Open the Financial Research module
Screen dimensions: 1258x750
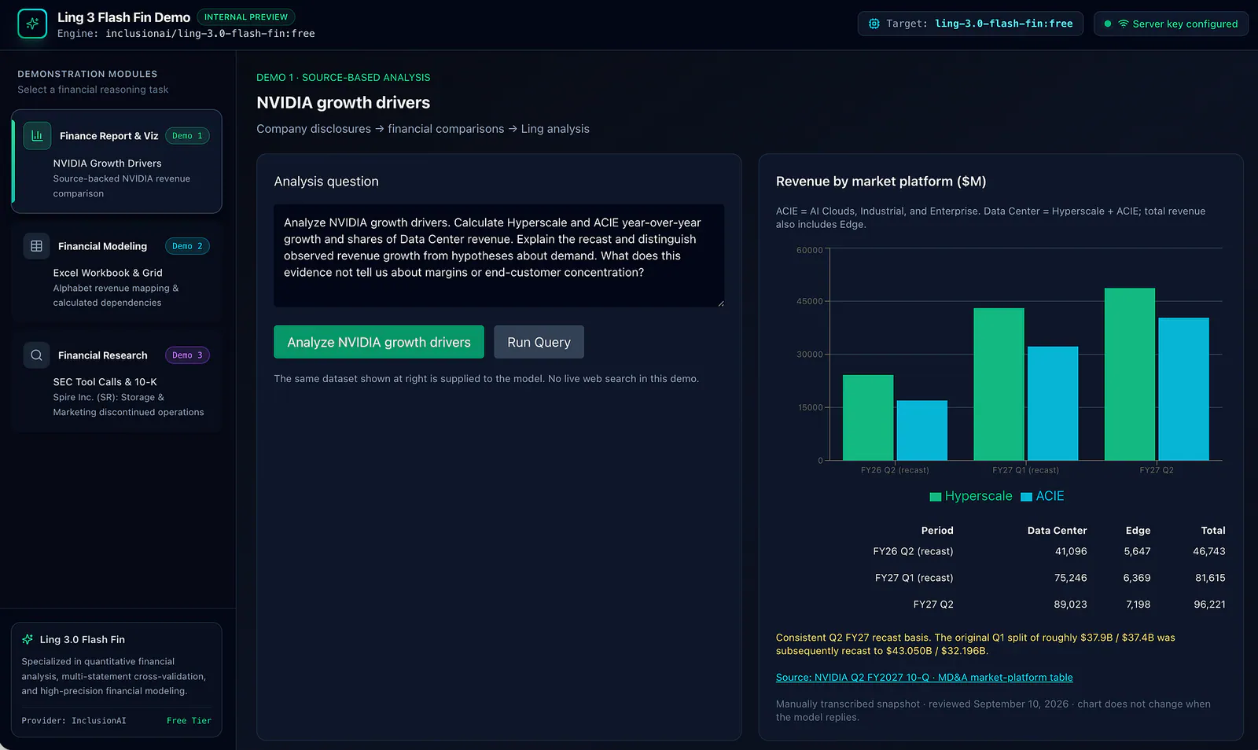click(x=116, y=381)
